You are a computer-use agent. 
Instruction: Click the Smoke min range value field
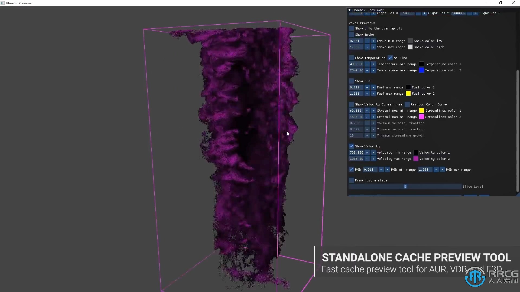pyautogui.click(x=356, y=41)
